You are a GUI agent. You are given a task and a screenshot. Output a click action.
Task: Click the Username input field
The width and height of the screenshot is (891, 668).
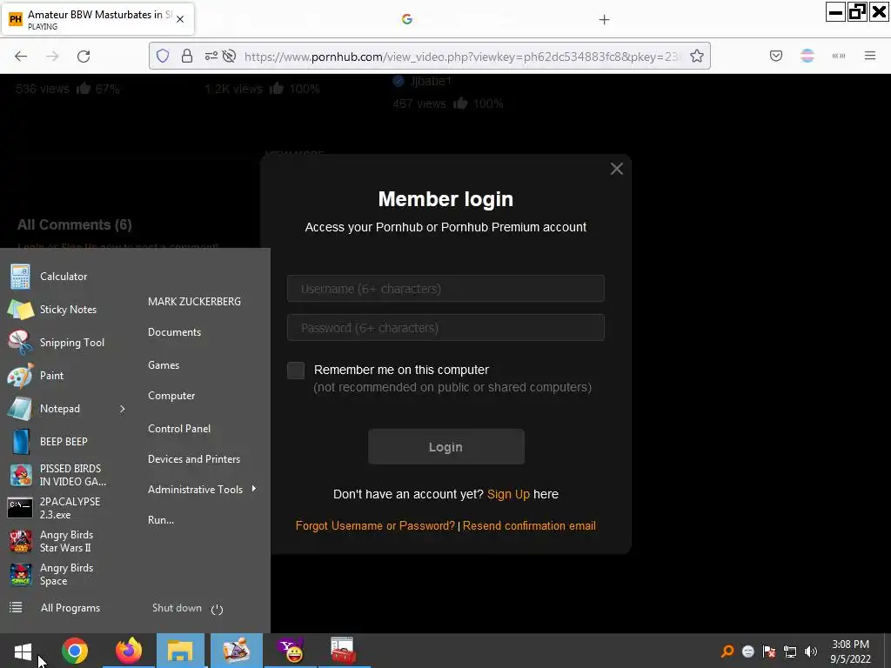[x=445, y=289]
